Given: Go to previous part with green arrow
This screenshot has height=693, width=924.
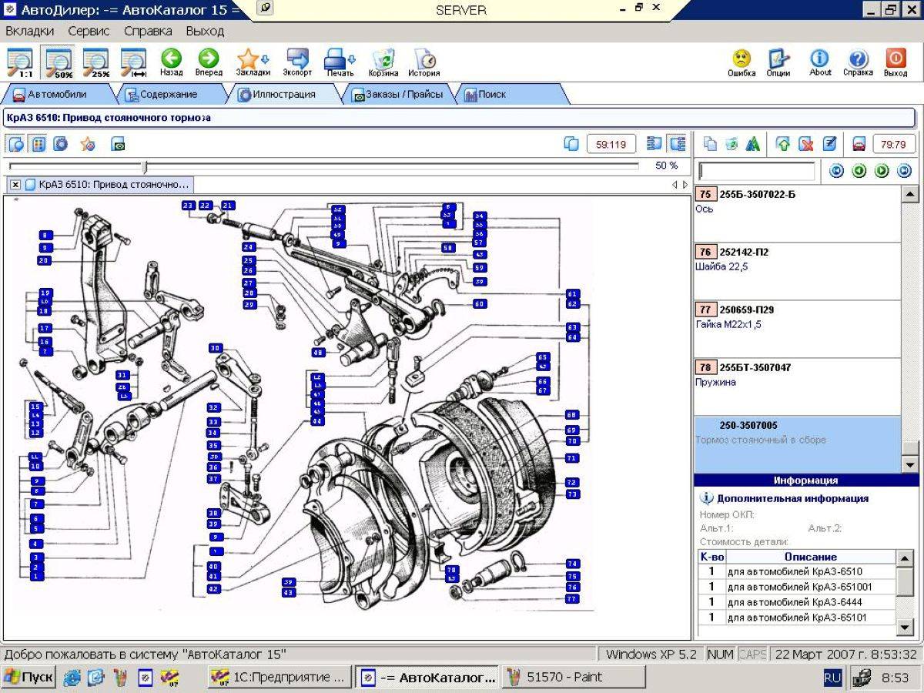Looking at the screenshot, I should click(859, 171).
